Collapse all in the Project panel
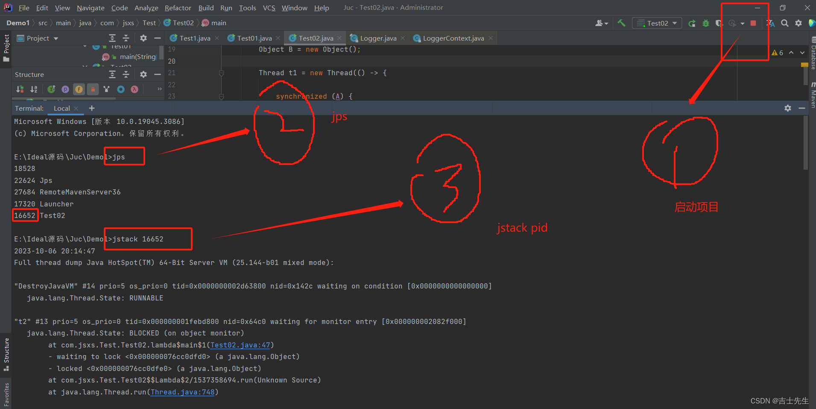 point(126,38)
